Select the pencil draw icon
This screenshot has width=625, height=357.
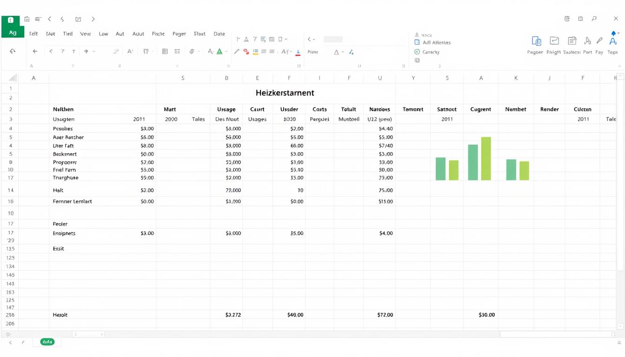point(237,52)
